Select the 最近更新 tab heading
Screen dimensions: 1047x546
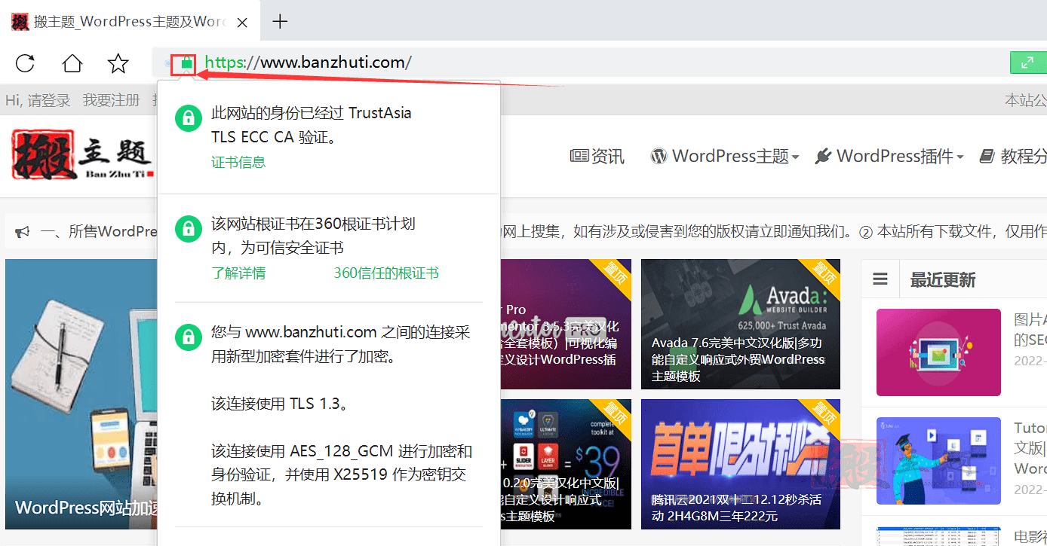(943, 280)
